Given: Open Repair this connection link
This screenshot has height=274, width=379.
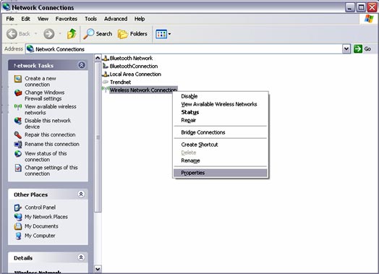Looking at the screenshot, I should pos(50,134).
